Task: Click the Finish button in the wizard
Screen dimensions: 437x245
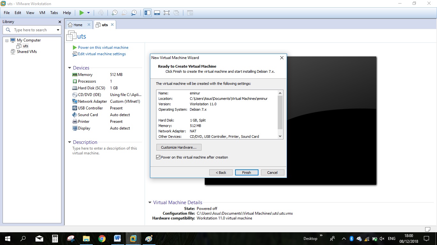Action: (246, 172)
